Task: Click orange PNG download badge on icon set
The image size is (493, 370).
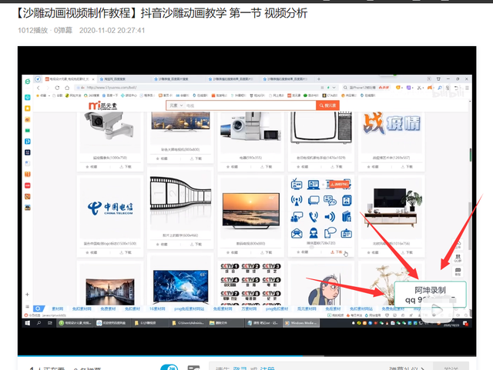Action: coord(338,185)
